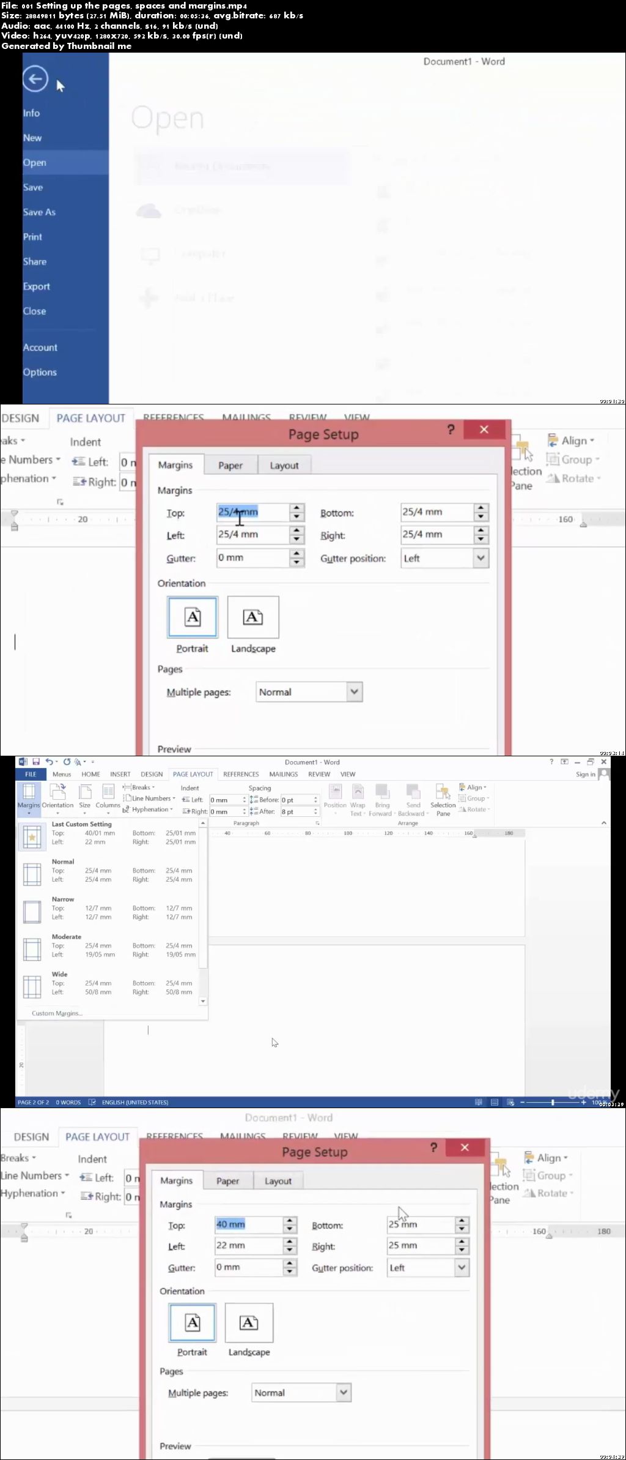Choose New in the Backstage sidebar
Image resolution: width=626 pixels, height=1460 pixels.
point(32,138)
